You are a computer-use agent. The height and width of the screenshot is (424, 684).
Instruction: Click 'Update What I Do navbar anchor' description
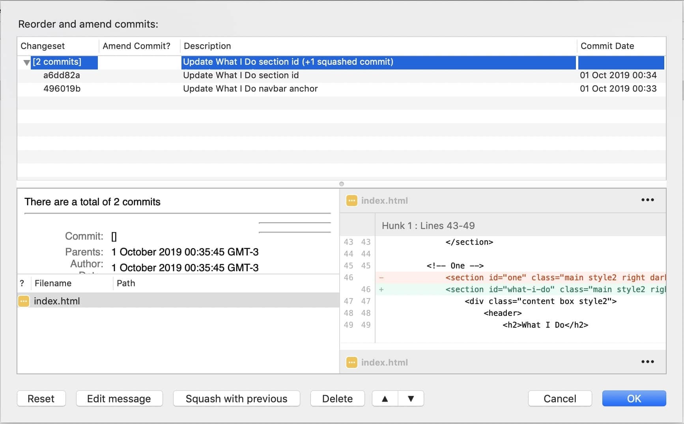pos(250,89)
